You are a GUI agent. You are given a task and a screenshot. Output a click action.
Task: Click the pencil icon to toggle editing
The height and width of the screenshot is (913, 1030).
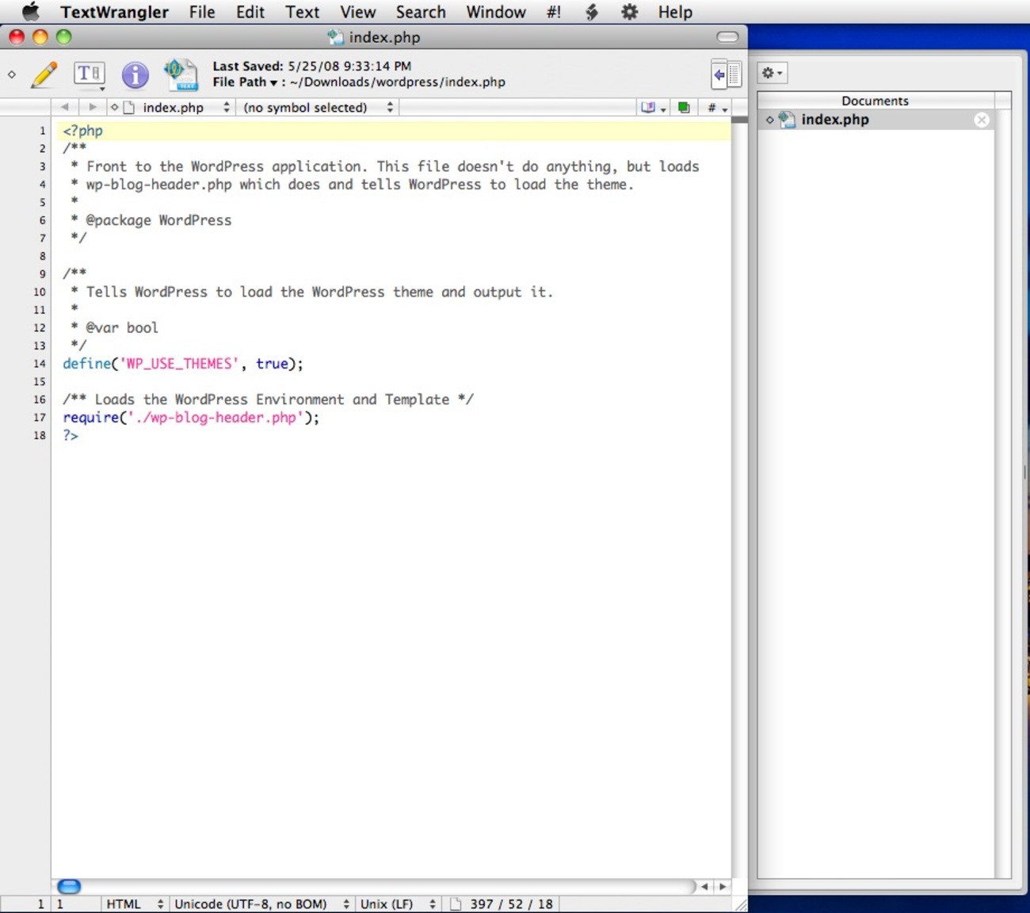44,74
